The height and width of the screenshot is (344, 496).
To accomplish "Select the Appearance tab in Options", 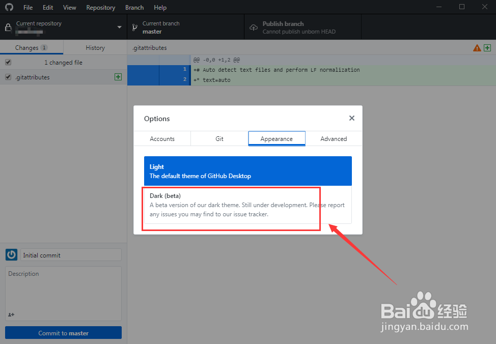I will [x=277, y=138].
